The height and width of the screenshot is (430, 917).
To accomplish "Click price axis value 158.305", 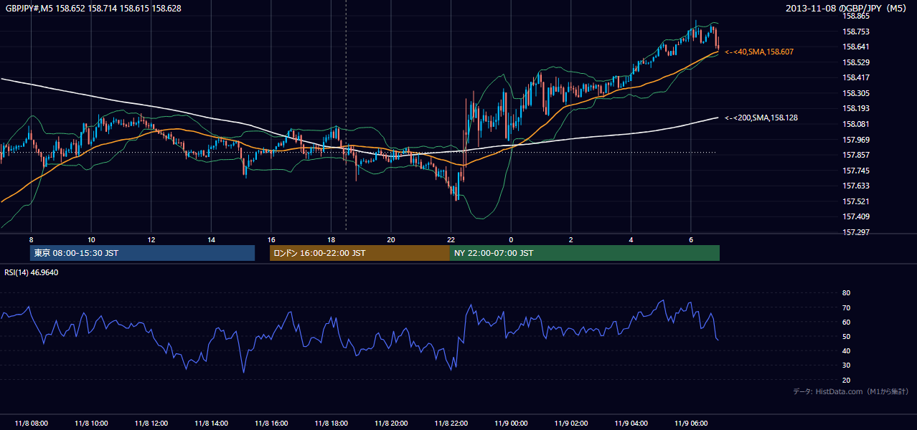I will click(856, 94).
